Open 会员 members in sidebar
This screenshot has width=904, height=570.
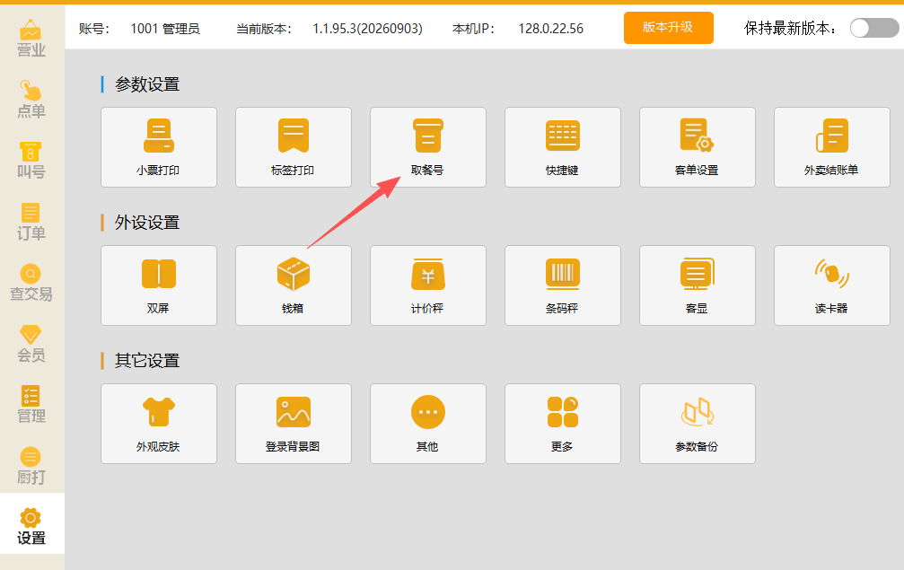point(31,344)
